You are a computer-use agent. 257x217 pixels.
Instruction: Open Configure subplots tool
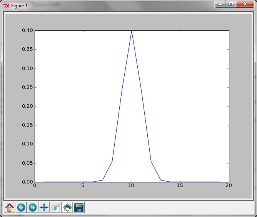67,207
